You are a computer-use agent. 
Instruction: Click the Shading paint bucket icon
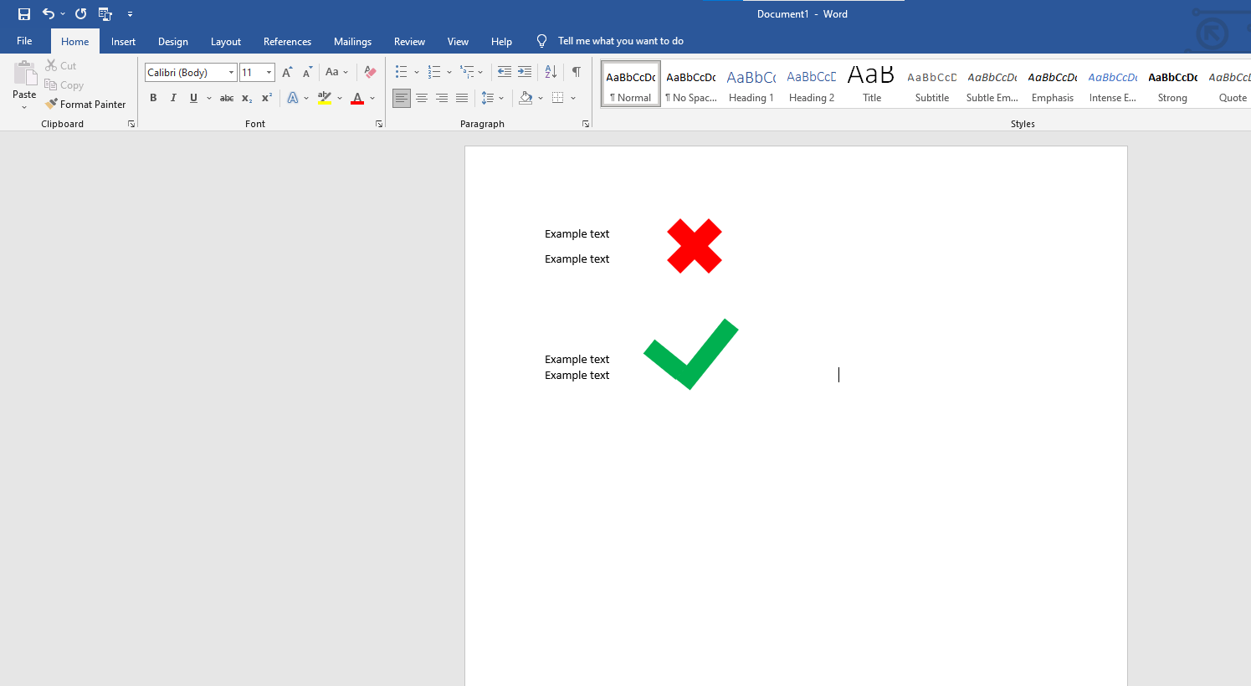526,98
